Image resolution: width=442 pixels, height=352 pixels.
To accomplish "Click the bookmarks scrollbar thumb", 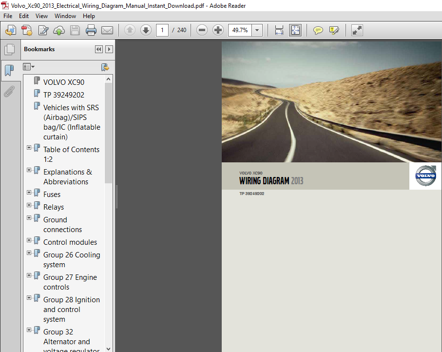I will (108, 133).
